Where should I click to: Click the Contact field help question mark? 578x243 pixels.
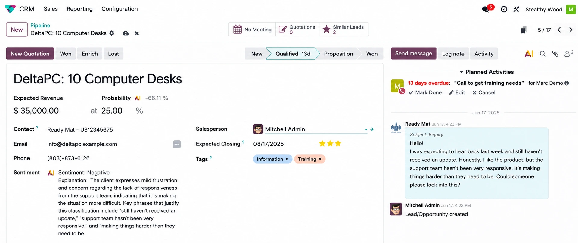37,127
